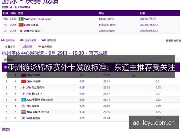Click the Sweden flag beside SJOSTROM Sarah
This screenshot has width=182, height=132.
point(21,19)
